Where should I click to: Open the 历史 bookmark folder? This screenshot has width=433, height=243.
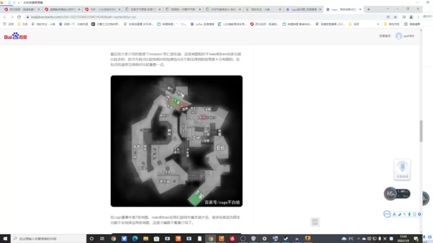pos(23,24)
